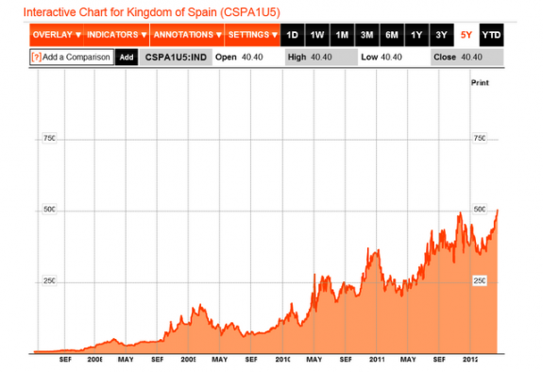Image resolution: width=543 pixels, height=372 pixels.
Task: Select the CSPA1U5:IND ticker label
Action: 176,58
